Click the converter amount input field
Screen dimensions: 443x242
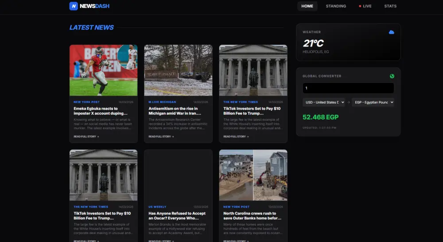[348, 88]
